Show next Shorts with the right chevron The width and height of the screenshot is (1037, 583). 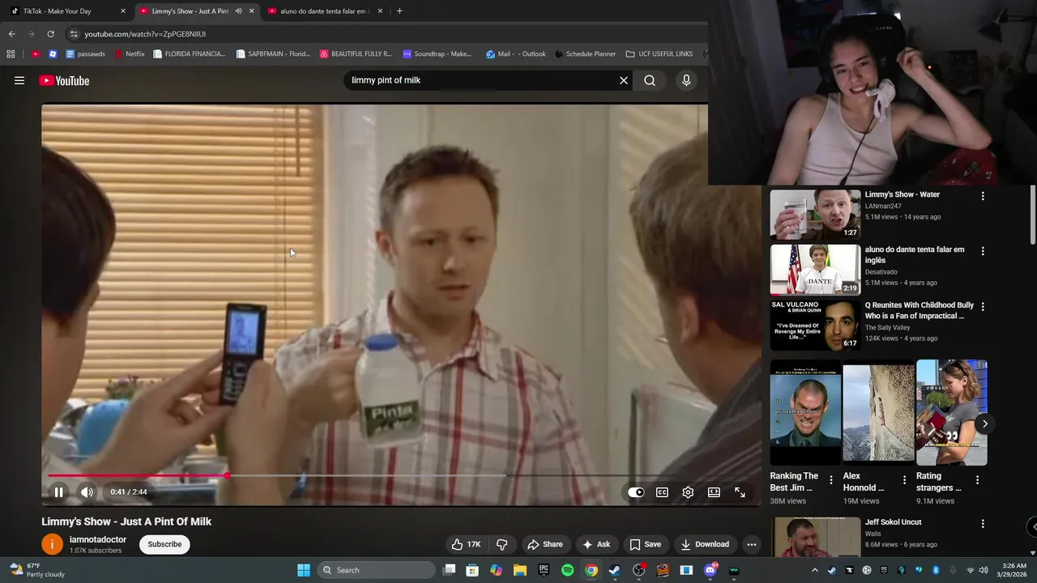[x=985, y=423]
